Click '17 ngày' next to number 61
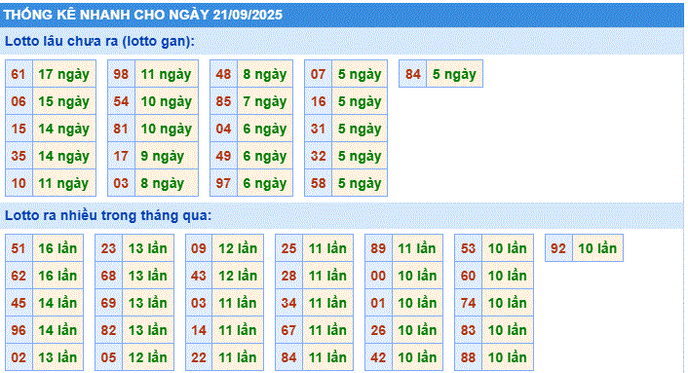 point(64,74)
